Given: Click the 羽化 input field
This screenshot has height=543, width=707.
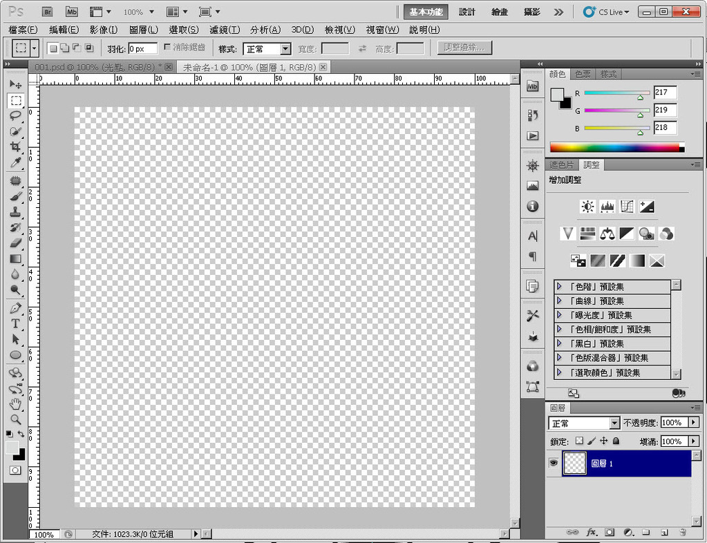Looking at the screenshot, I should pyautogui.click(x=142, y=49).
